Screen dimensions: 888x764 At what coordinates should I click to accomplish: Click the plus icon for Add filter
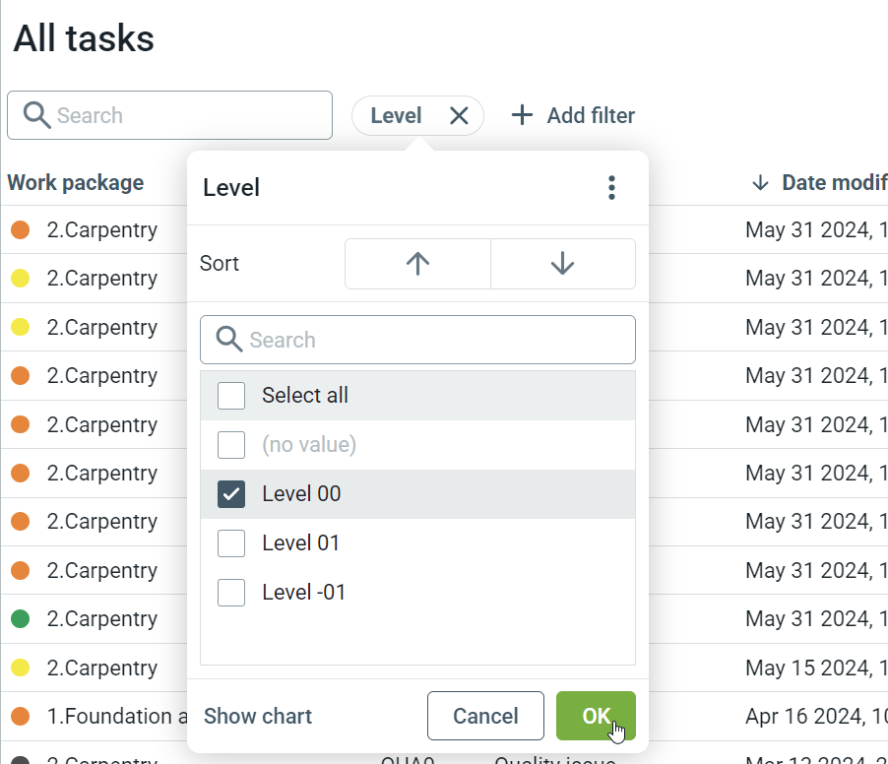(x=522, y=116)
